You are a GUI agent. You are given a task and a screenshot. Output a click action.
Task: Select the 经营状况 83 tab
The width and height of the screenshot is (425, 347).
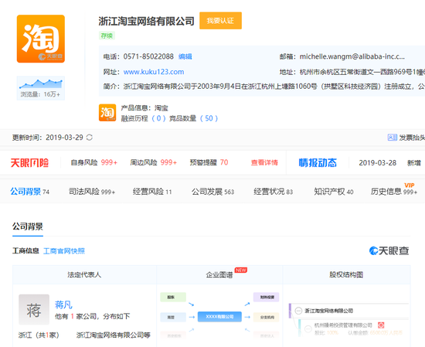click(274, 192)
